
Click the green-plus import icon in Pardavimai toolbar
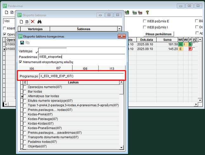tap(127, 12)
